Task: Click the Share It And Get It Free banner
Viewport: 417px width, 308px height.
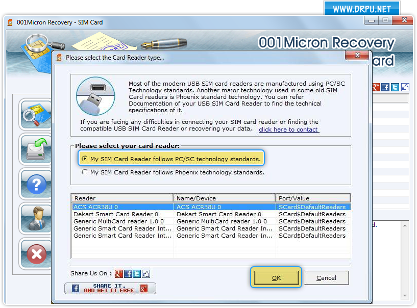Action: point(110,288)
